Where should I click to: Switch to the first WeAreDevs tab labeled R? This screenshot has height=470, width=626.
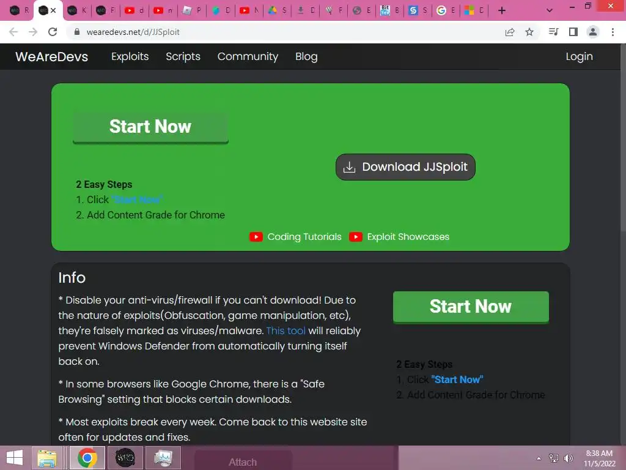19,11
